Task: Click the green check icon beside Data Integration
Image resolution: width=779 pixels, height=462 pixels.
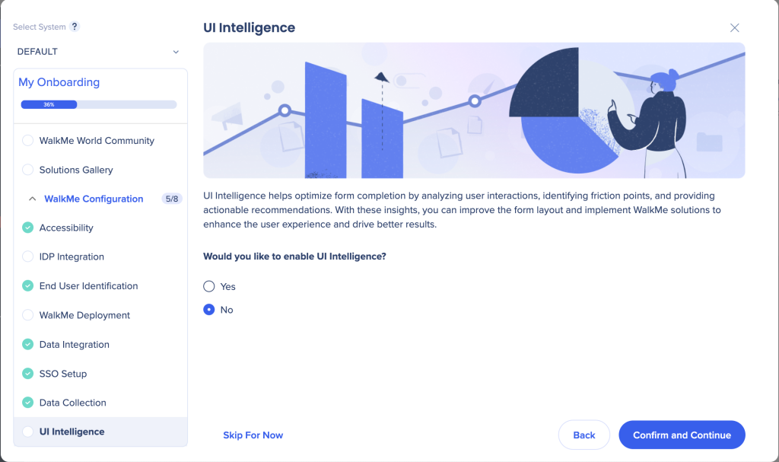Action: (28, 345)
